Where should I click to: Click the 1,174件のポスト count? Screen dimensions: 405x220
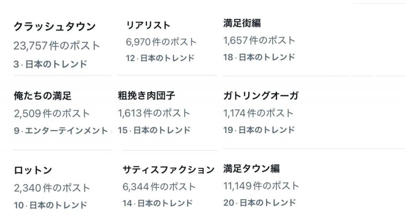(x=259, y=113)
